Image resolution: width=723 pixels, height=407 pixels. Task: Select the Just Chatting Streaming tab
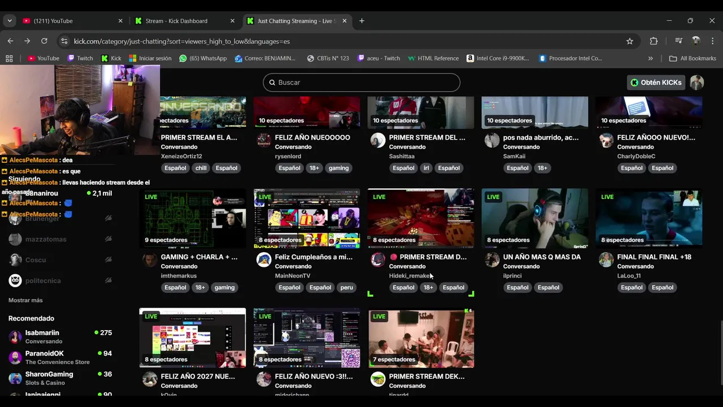[297, 21]
